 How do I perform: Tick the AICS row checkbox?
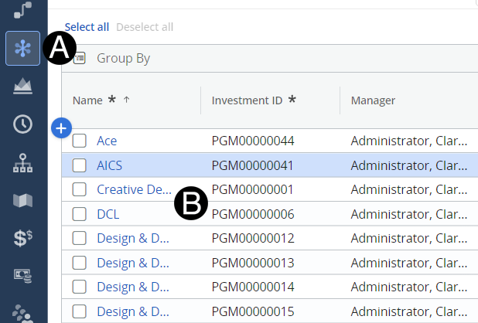(x=79, y=165)
